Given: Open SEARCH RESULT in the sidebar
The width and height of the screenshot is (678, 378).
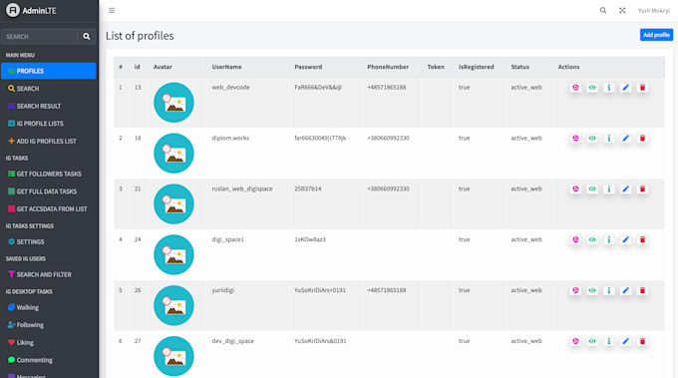Looking at the screenshot, I should 49,106.
